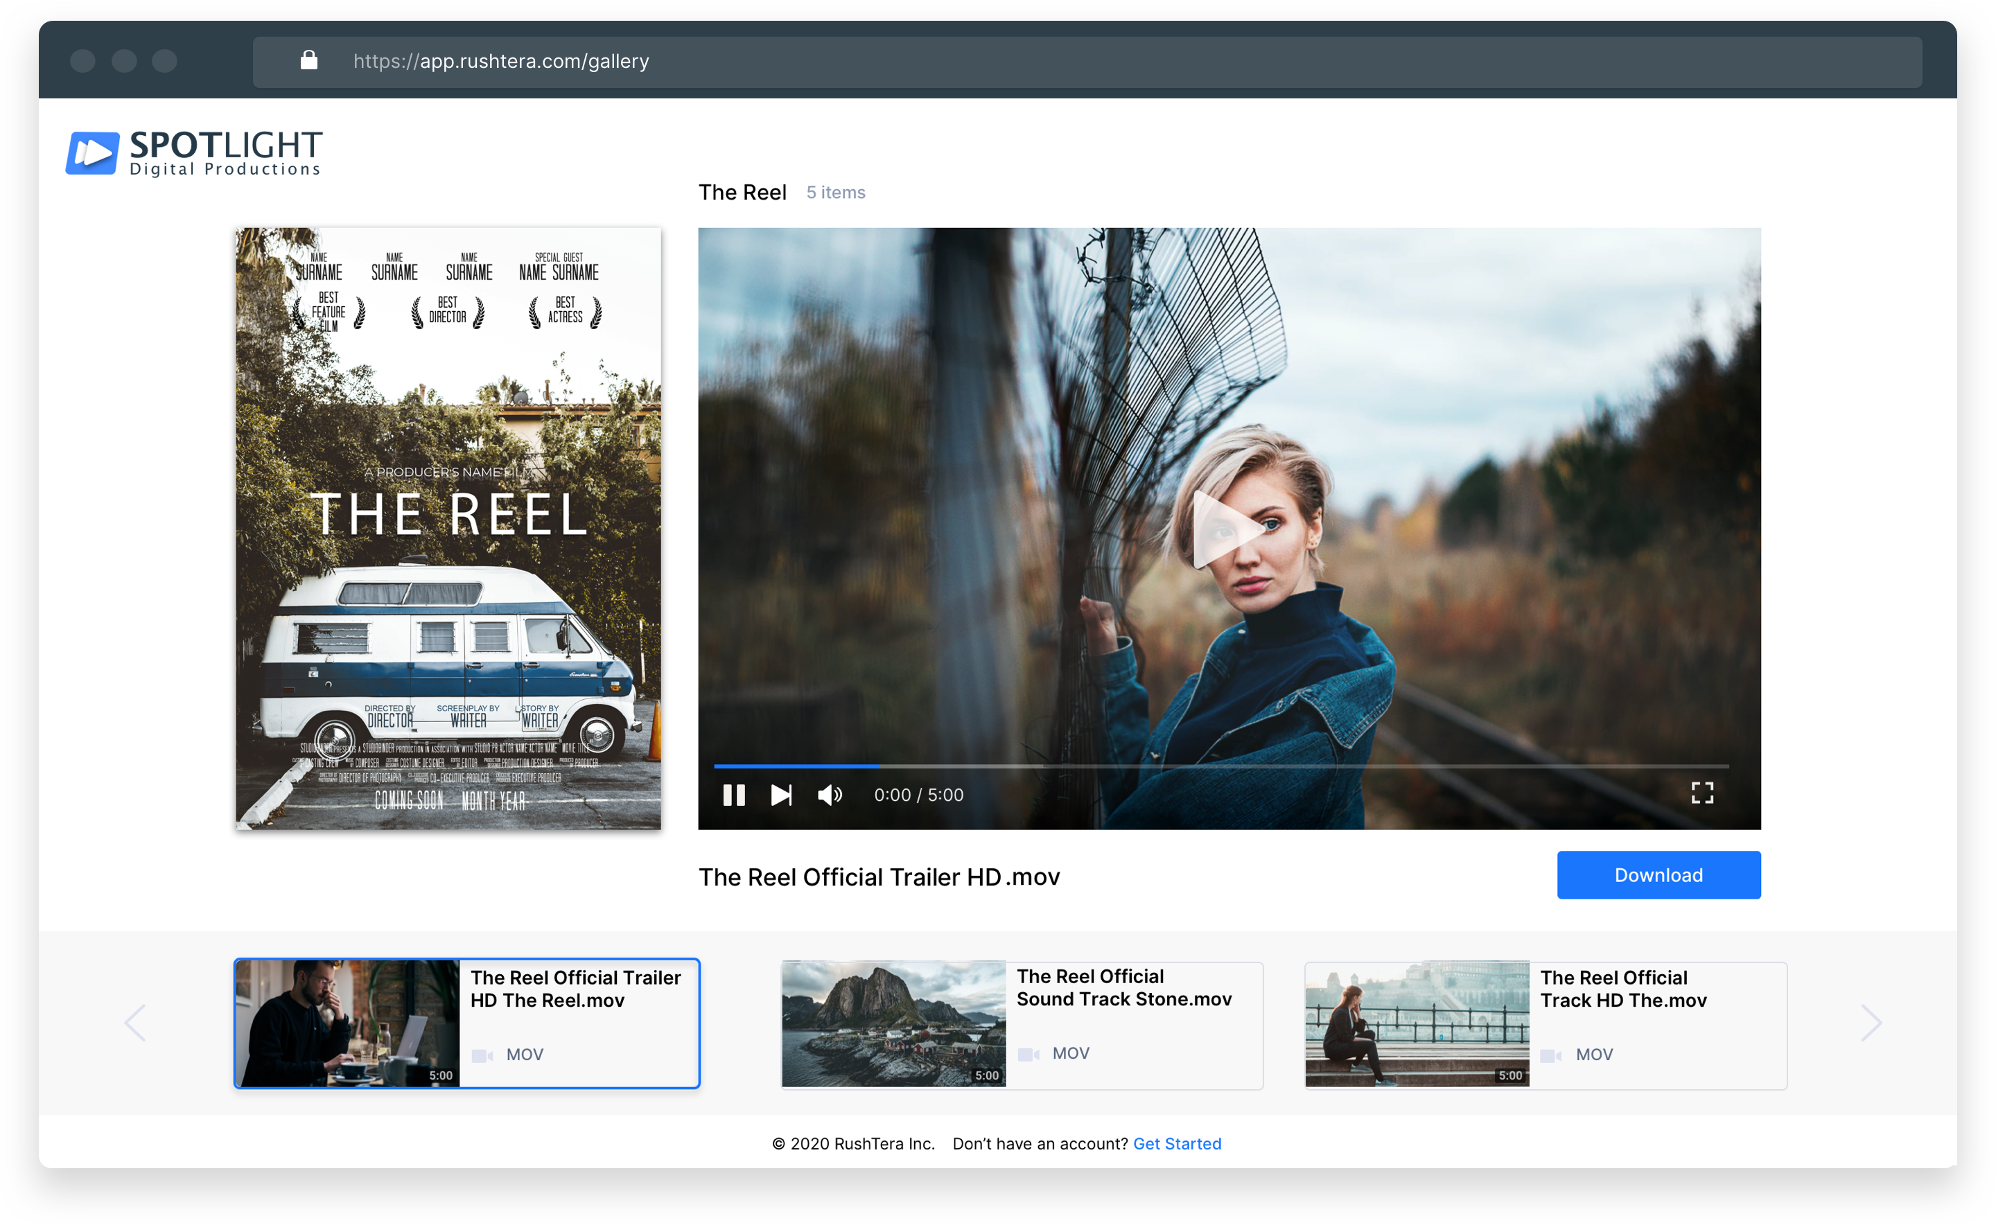The image size is (1996, 1225).
Task: Open the Get Started link
Action: coord(1176,1143)
